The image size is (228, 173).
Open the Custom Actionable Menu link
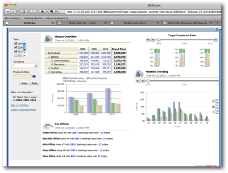point(23,110)
